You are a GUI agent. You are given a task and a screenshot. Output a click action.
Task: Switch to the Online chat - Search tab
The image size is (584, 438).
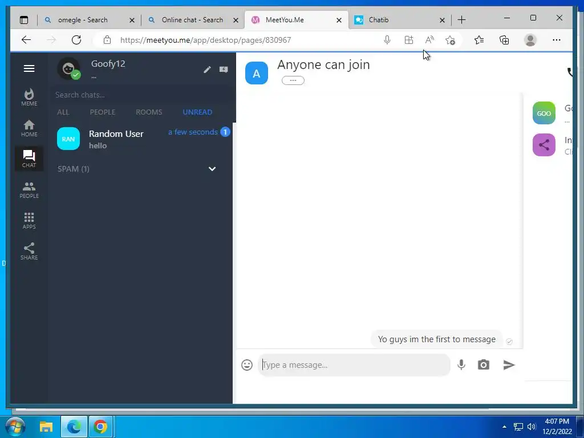tap(192, 20)
